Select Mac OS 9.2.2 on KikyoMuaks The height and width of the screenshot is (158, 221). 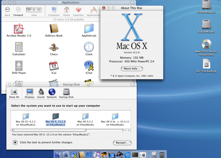[x=85, y=119]
